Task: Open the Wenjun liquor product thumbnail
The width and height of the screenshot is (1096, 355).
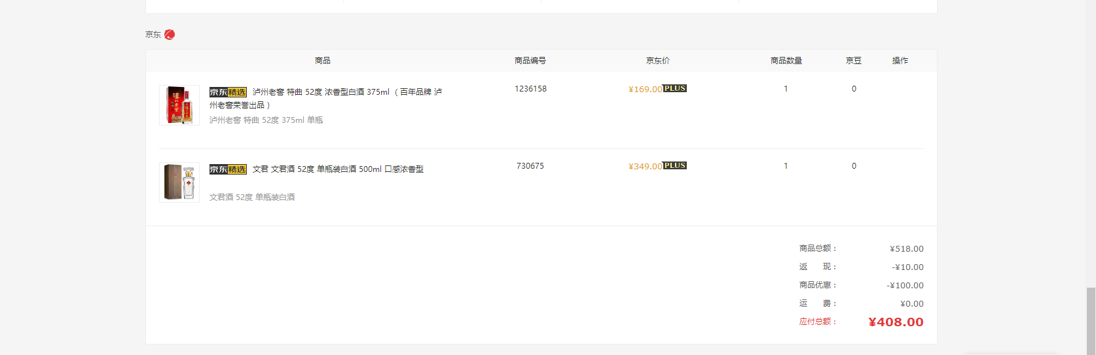Action: [179, 182]
